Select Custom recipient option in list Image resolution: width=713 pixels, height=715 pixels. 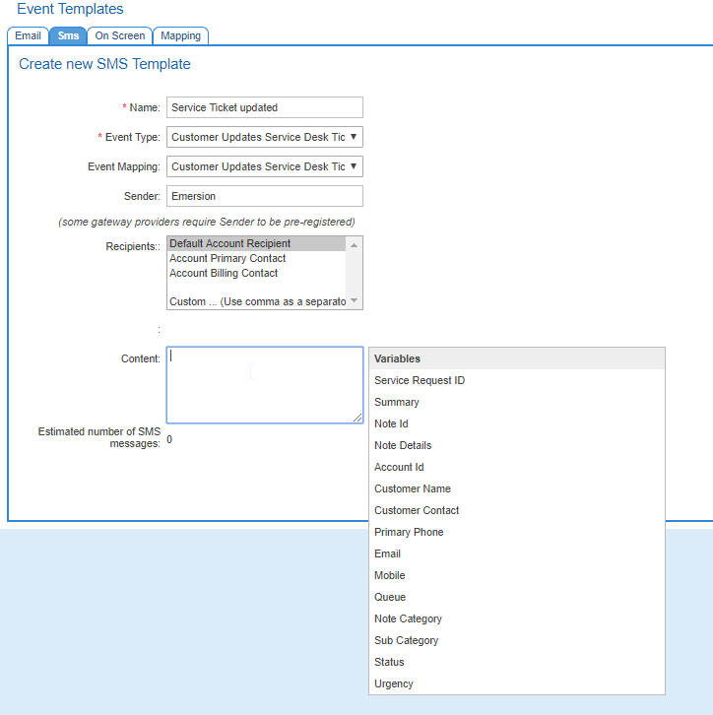pos(256,301)
